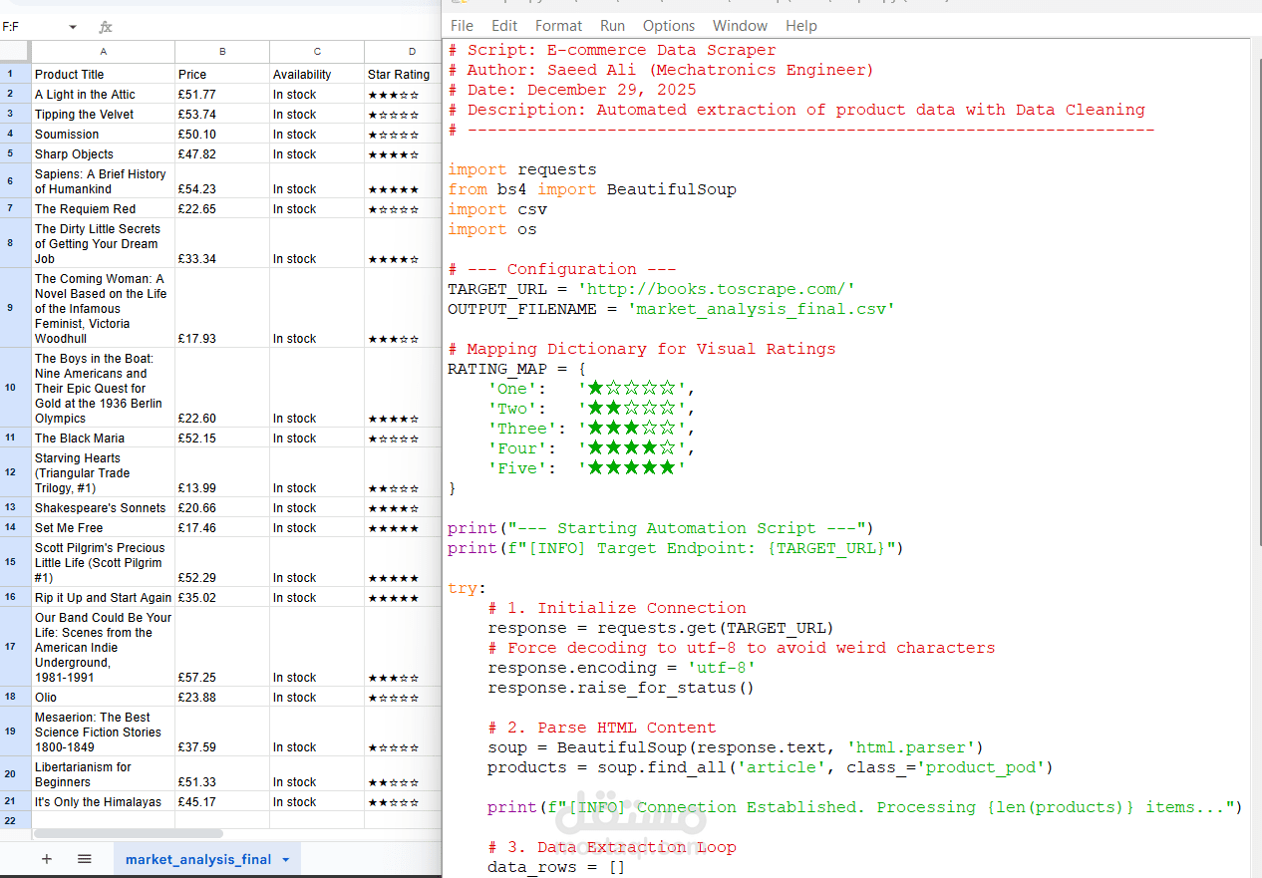Select cell 'Rip it Up and Start Again'
The height and width of the screenshot is (878, 1262).
pyautogui.click(x=104, y=598)
